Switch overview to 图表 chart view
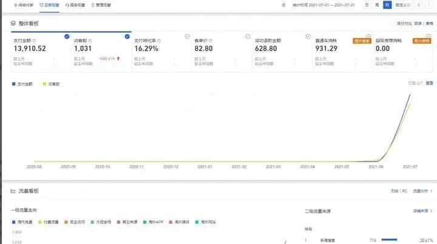 (x=418, y=24)
